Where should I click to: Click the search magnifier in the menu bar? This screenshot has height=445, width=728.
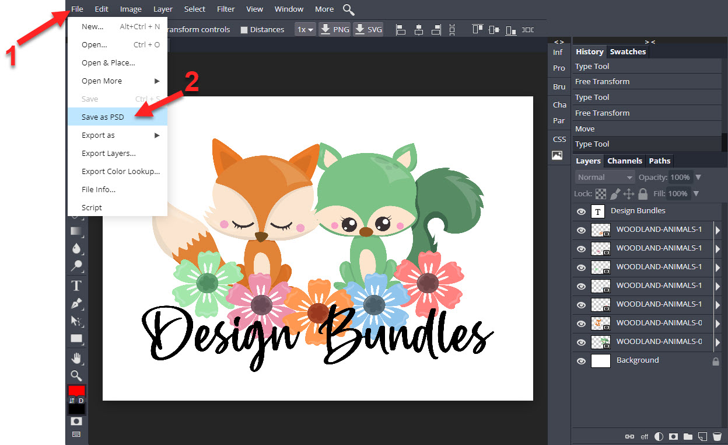348,9
